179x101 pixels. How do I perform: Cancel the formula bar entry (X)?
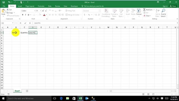click(x=20, y=23)
